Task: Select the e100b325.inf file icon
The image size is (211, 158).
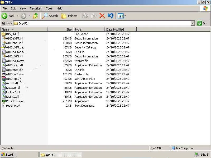Action: 4,56
